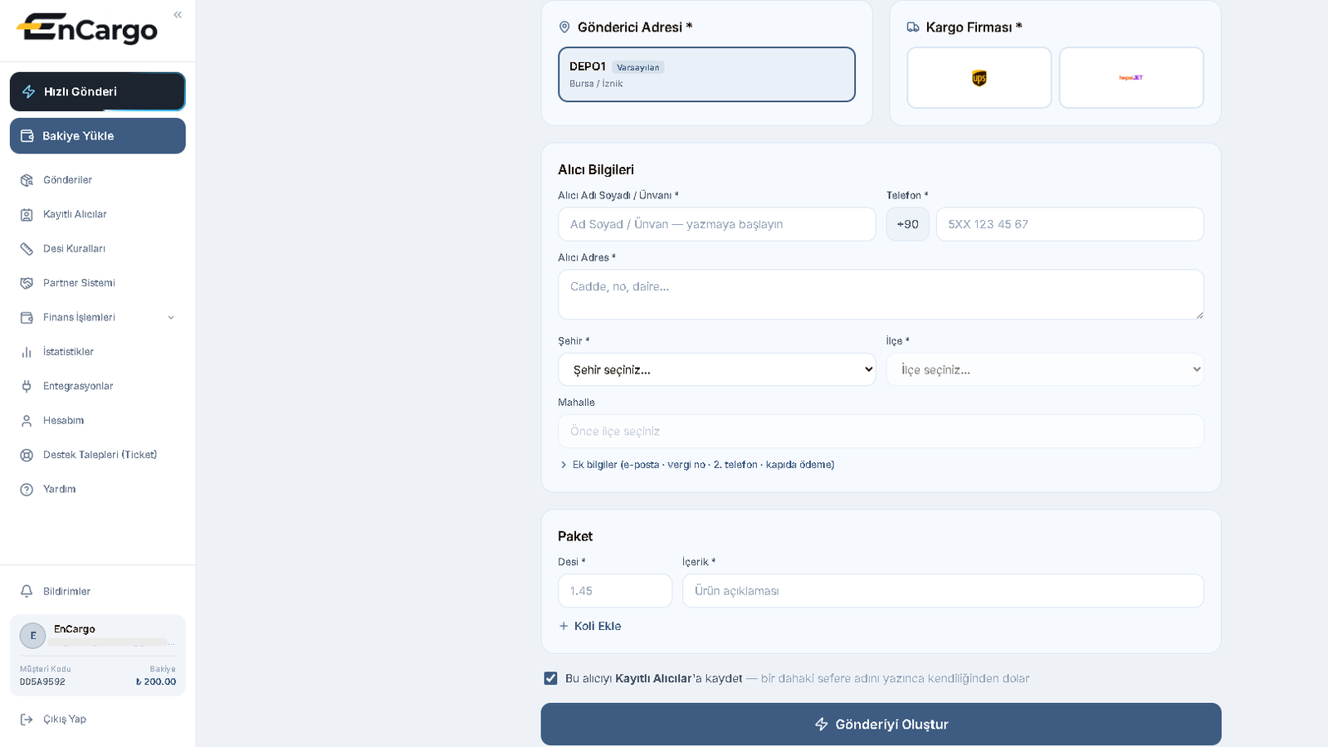Click the Gönderiler package icon

tap(27, 180)
